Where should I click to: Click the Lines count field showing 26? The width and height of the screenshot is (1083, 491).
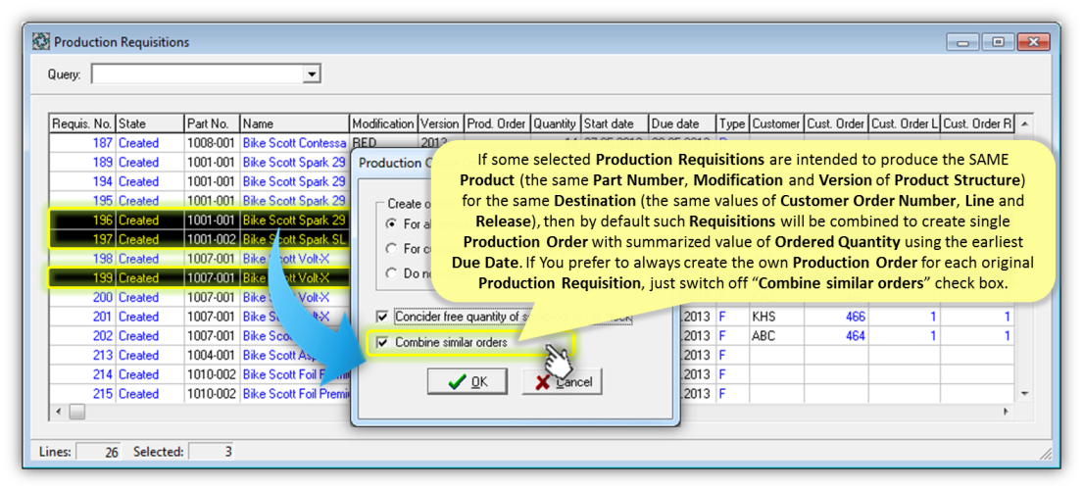[98, 452]
